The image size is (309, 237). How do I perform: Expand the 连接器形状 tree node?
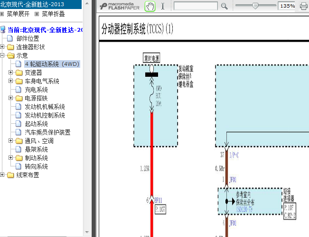tap(2, 47)
